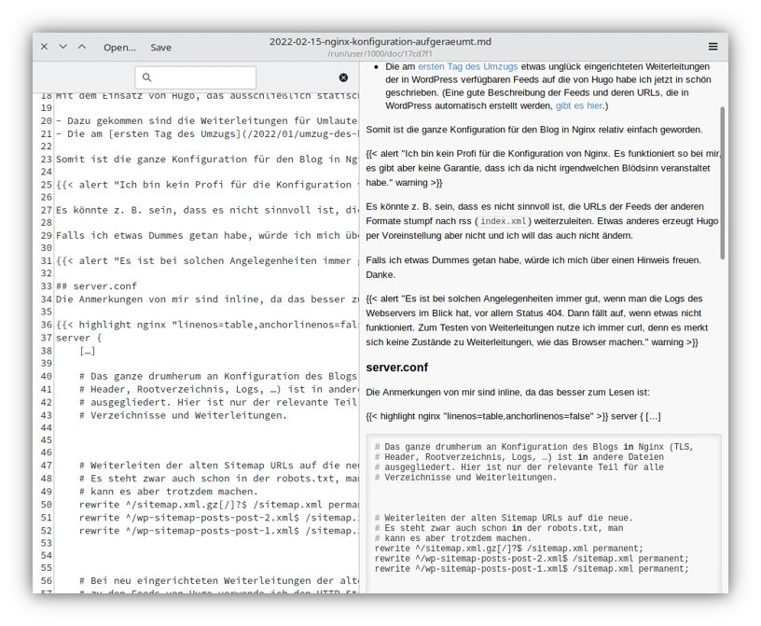Click the document title in header bar
The image size is (761, 626).
[x=380, y=42]
